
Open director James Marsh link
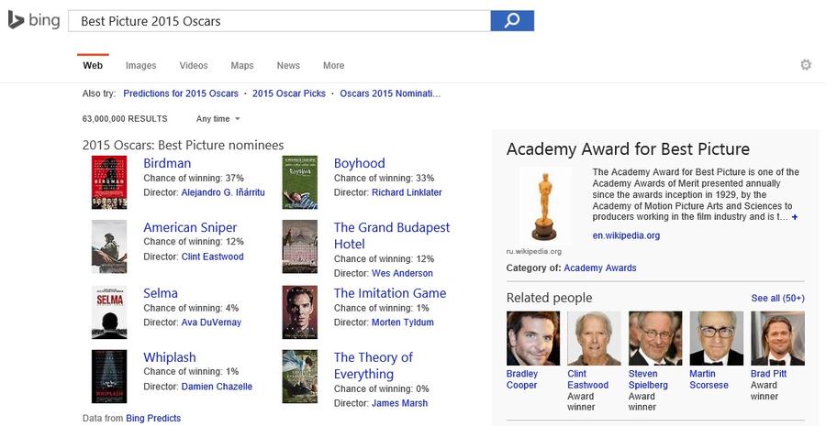399,403
